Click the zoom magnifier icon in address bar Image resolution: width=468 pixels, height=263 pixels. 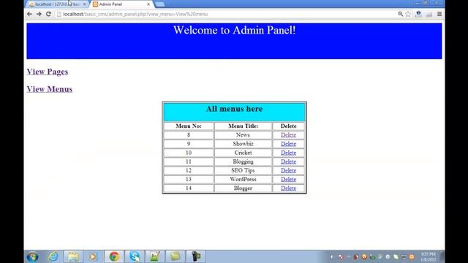400,14
